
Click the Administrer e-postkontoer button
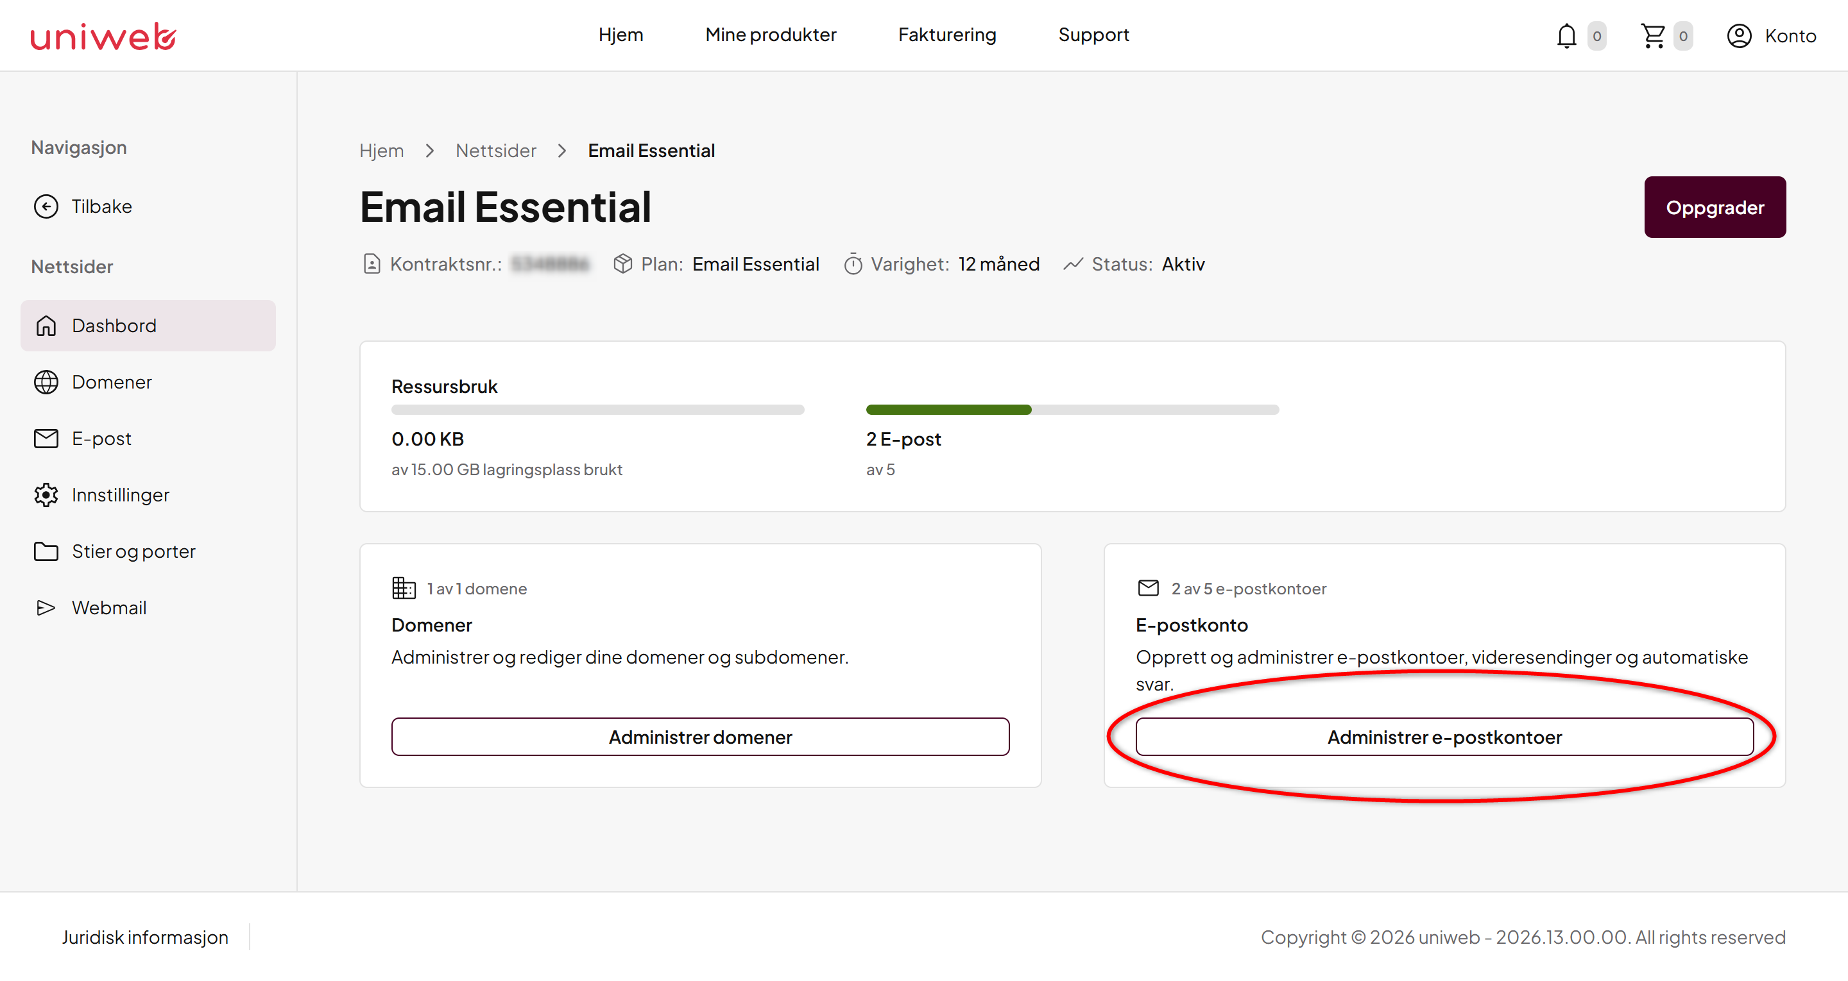1444,737
